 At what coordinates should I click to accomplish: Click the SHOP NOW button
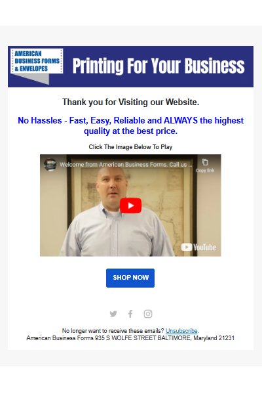pos(130,278)
